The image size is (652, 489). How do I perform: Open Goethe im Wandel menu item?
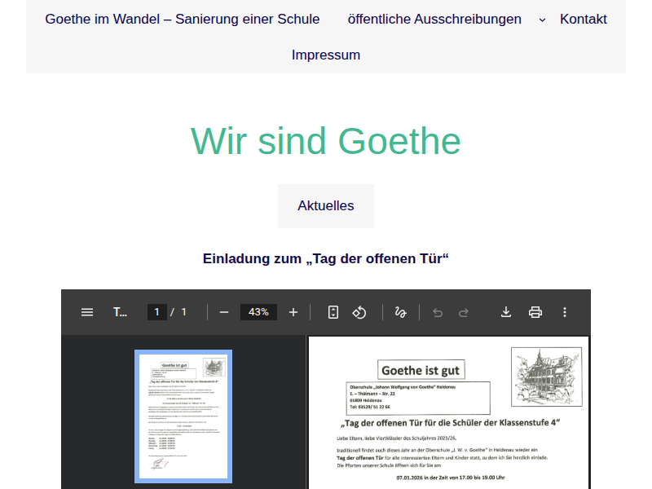click(183, 19)
